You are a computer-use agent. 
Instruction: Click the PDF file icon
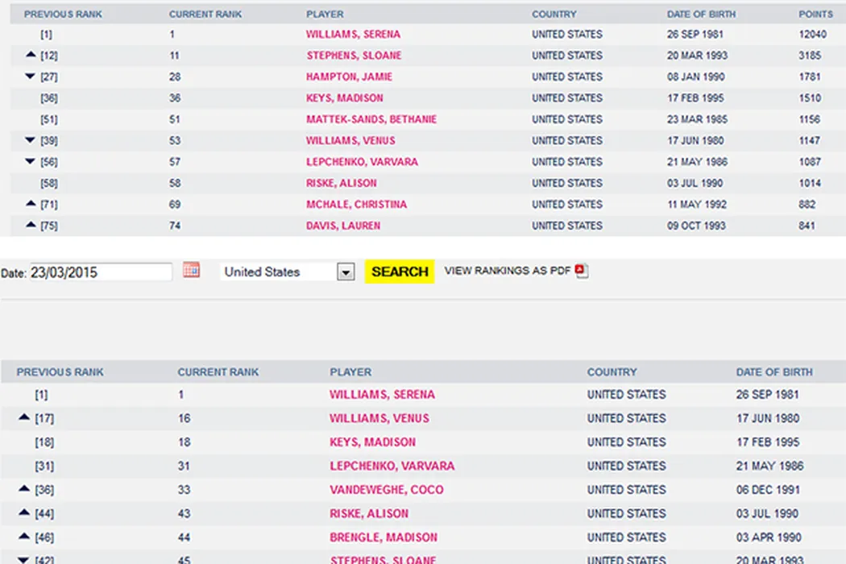pyautogui.click(x=582, y=272)
